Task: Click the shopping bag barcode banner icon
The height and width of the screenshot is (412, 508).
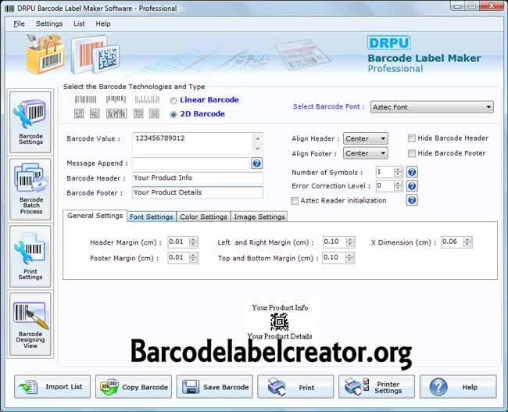Action: pyautogui.click(x=45, y=54)
